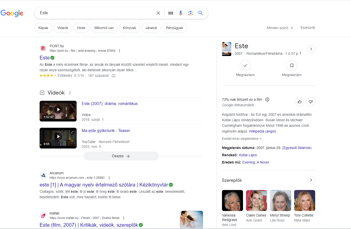Image resolution: width=351 pixels, height=229 pixels.
Task: Open the Wikipedia (angol) link
Action: pyautogui.click(x=263, y=131)
